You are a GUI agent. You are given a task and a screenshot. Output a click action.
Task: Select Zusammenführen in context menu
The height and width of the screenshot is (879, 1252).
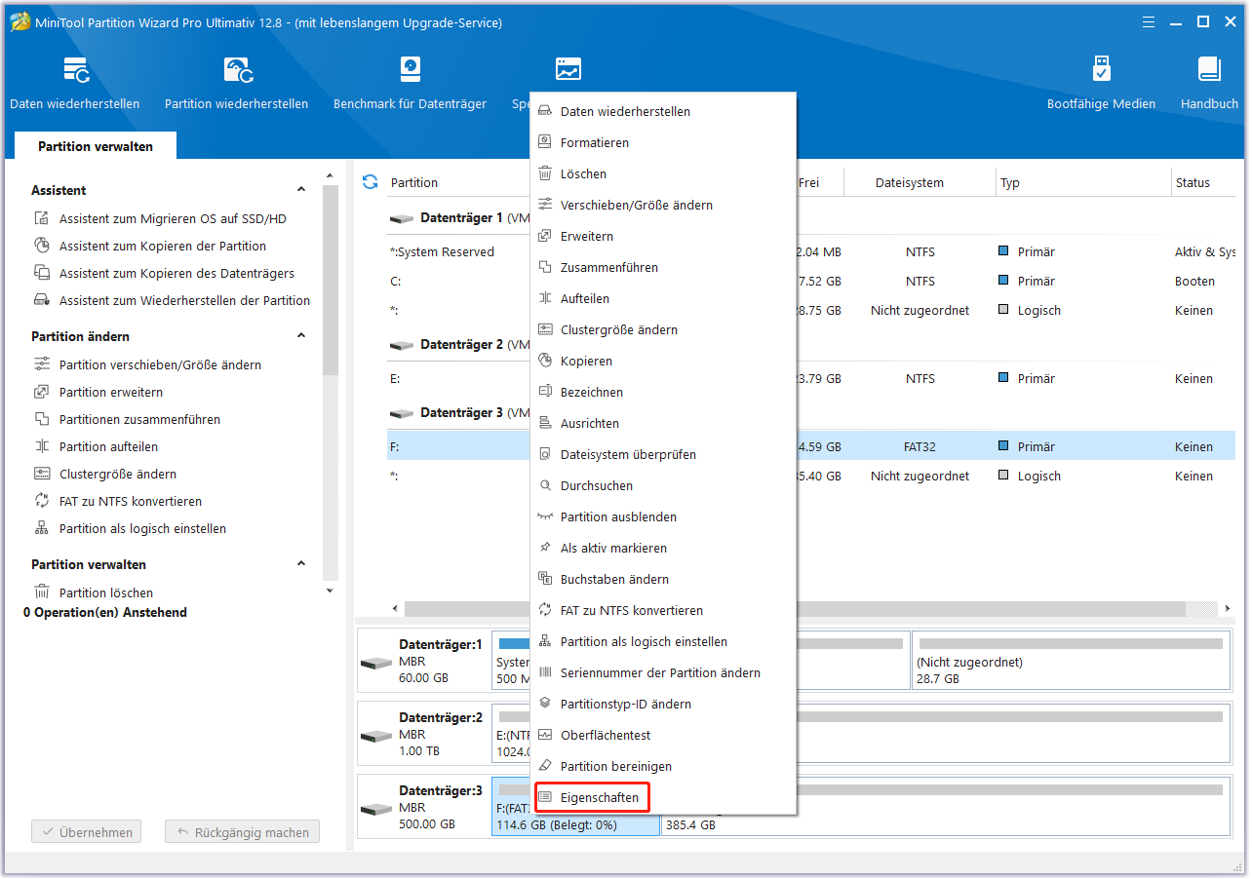pos(663,268)
